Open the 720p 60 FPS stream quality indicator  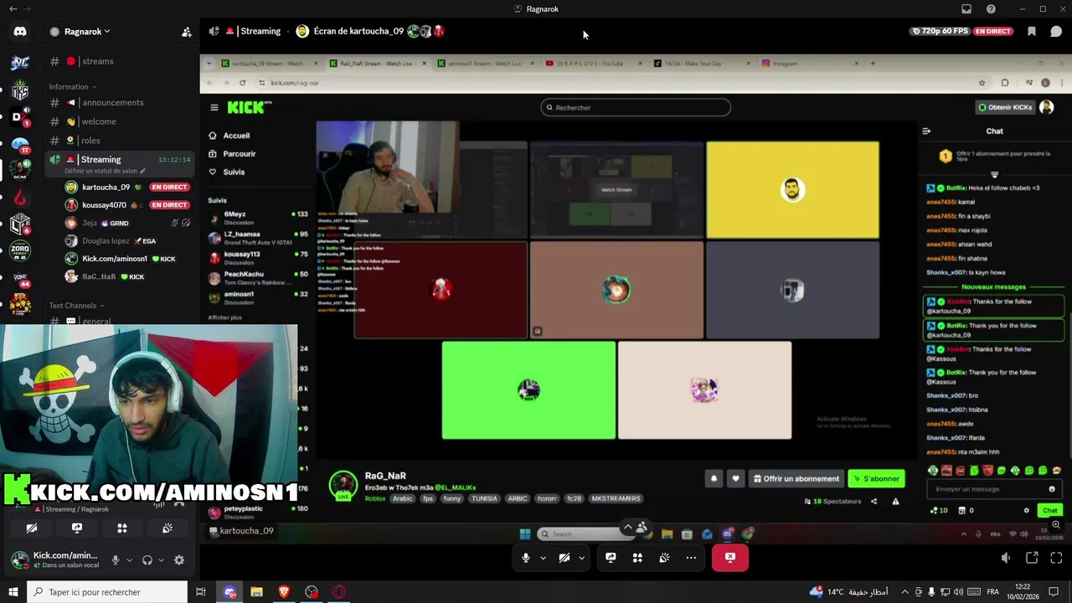click(x=940, y=31)
